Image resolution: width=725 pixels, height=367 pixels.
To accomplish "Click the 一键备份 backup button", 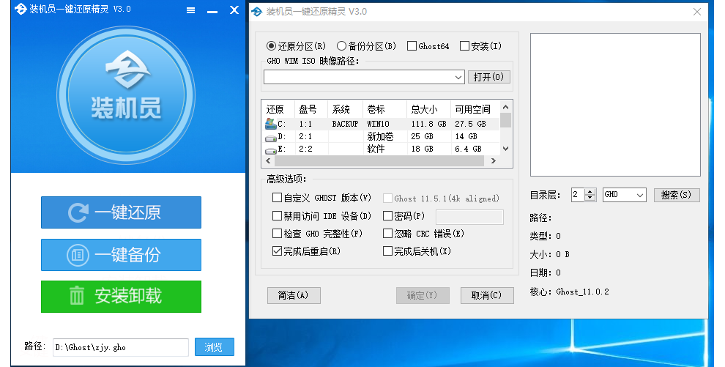I will point(121,255).
